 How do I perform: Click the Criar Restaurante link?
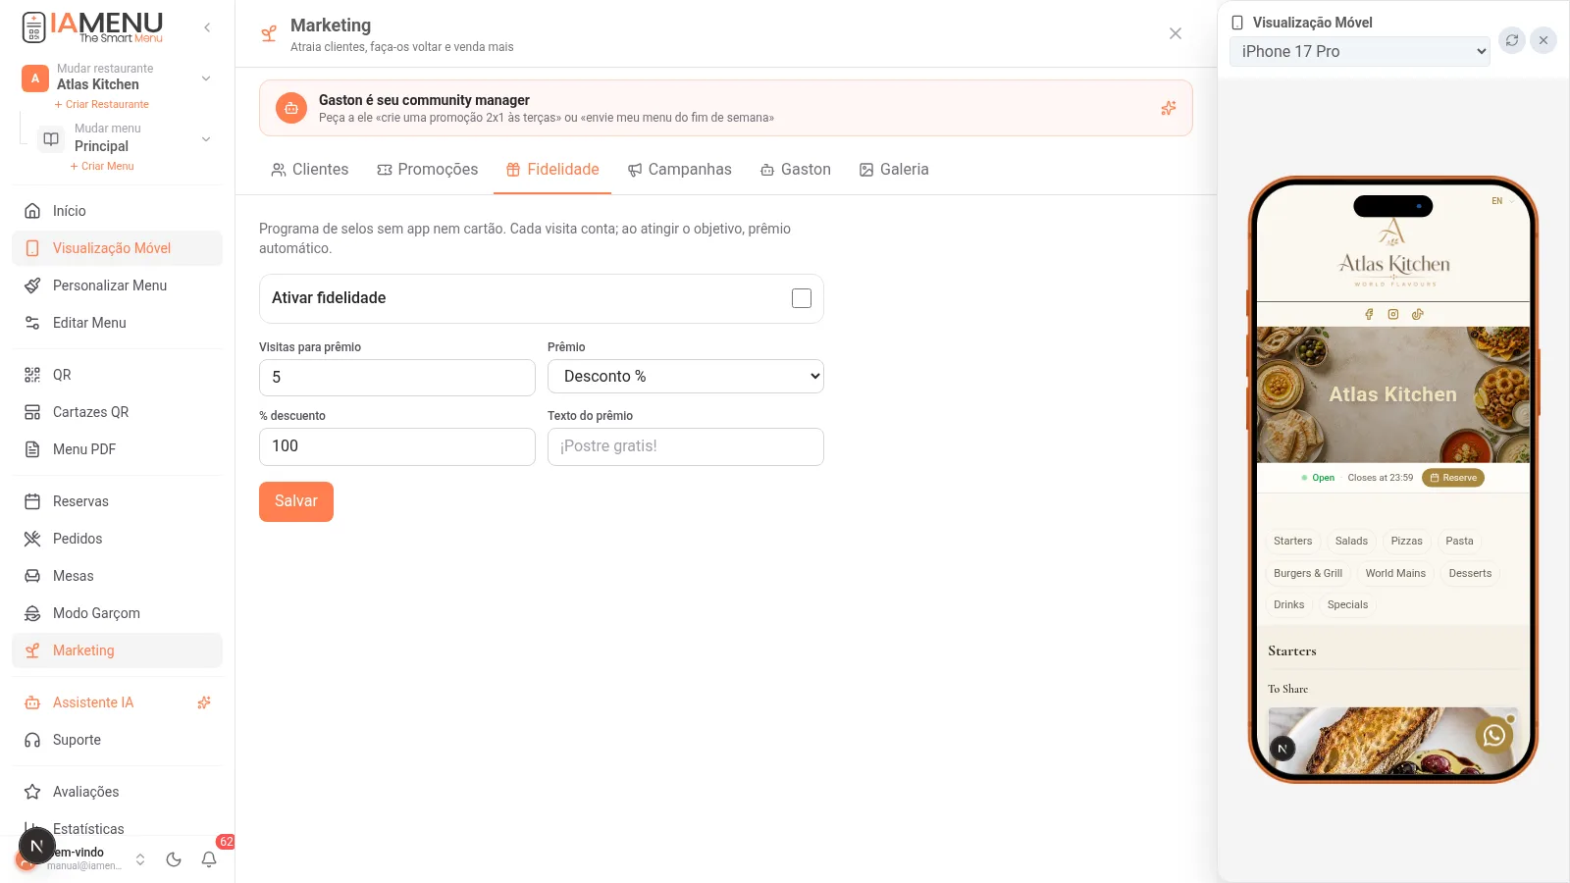click(x=102, y=104)
